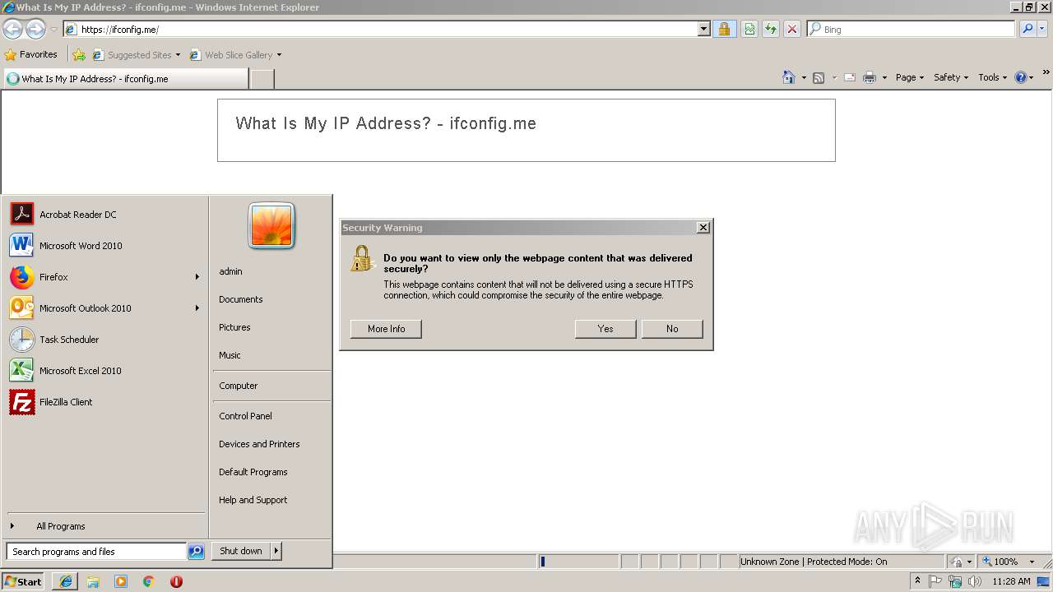Open the admin user folder
This screenshot has height=592, width=1053.
pyautogui.click(x=230, y=271)
